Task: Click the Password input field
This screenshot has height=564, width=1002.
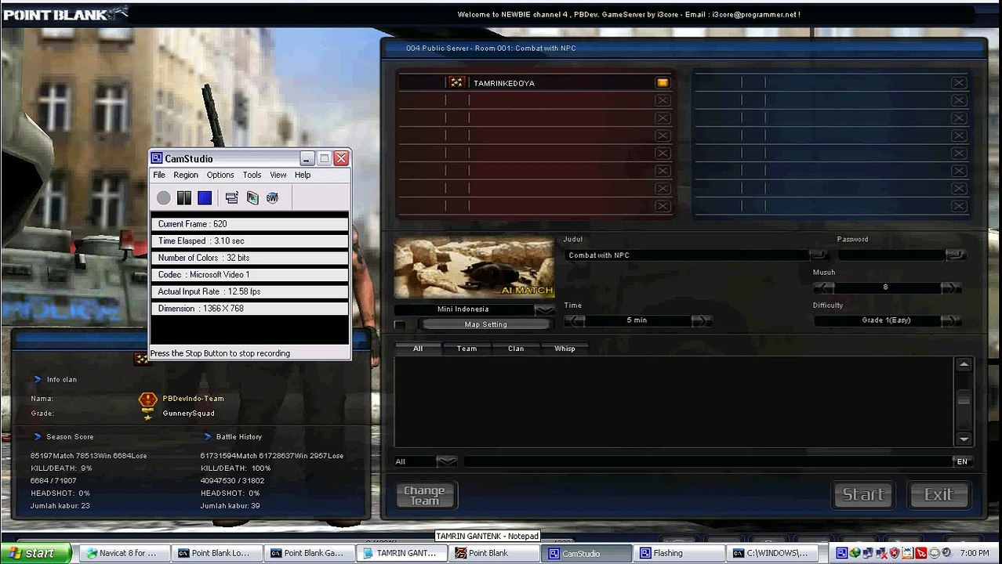Action: [891, 255]
